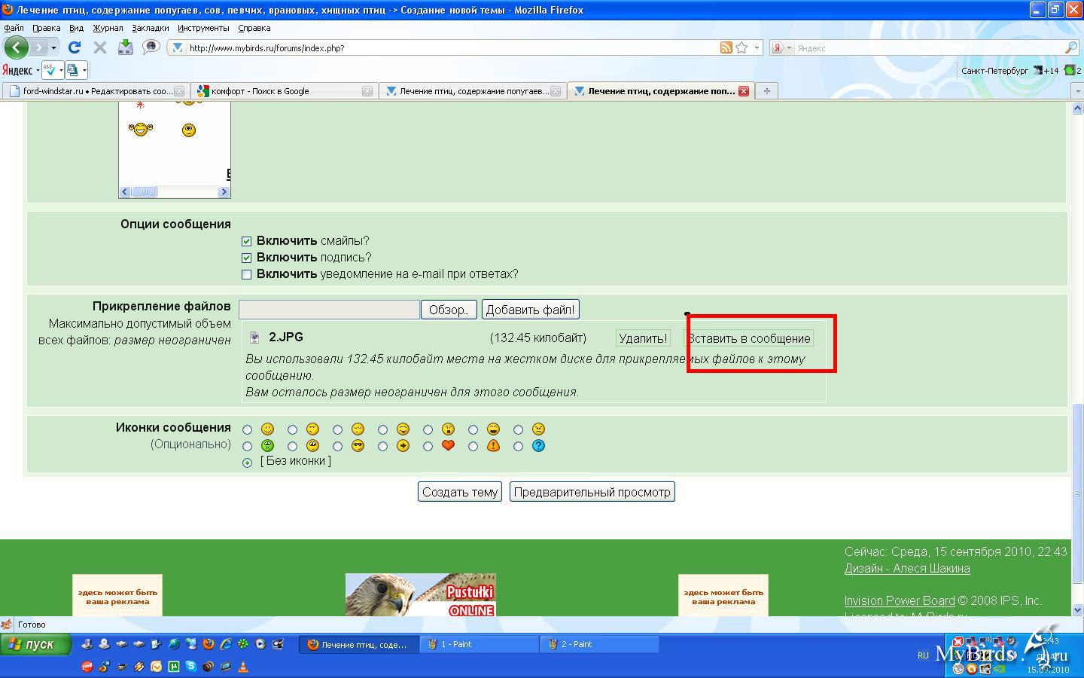Click the sunglasses smiley message icon
This screenshot has width=1084, height=678.
[x=358, y=445]
